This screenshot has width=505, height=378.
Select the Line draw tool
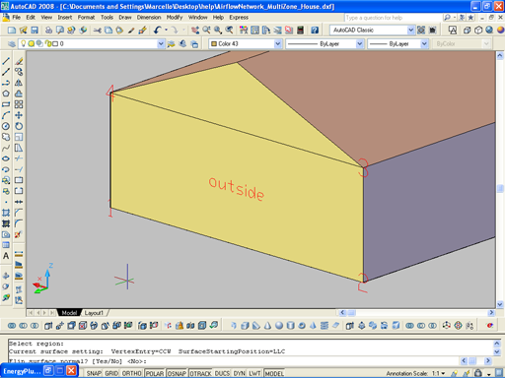coord(6,61)
